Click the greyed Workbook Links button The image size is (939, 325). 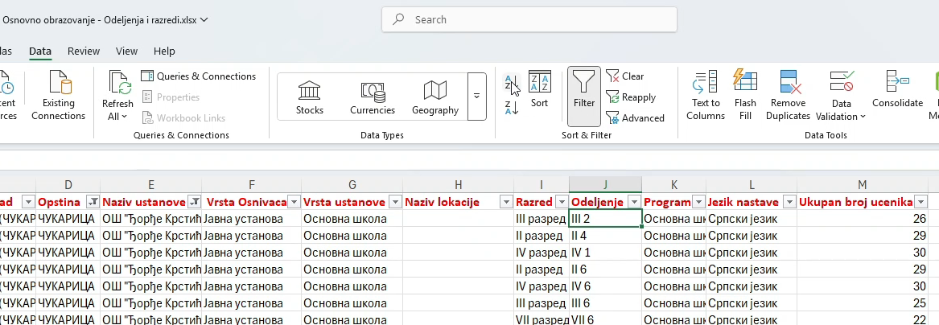point(183,118)
